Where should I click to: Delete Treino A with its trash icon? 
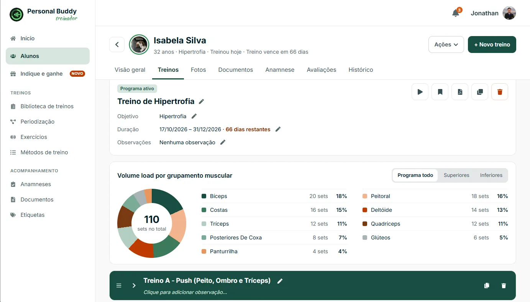point(504,285)
